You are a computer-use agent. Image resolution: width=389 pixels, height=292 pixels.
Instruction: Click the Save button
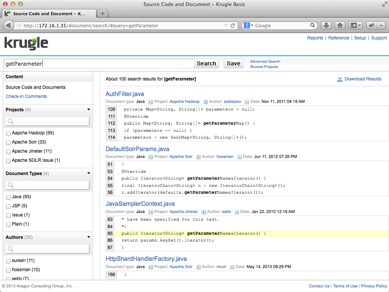tap(234, 63)
